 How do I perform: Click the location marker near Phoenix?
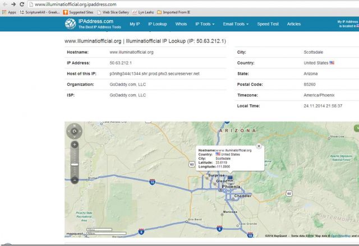pos(231,178)
